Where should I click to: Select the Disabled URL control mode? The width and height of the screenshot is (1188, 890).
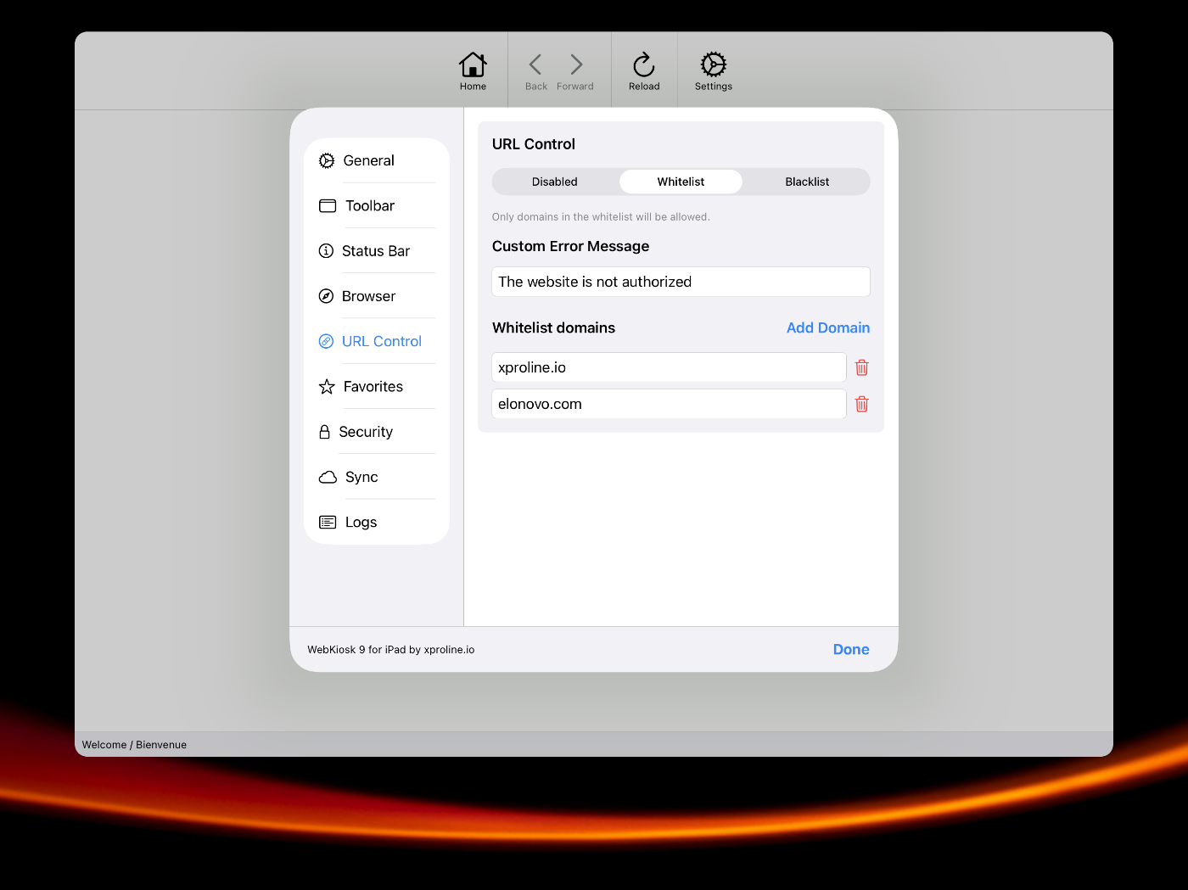554,182
